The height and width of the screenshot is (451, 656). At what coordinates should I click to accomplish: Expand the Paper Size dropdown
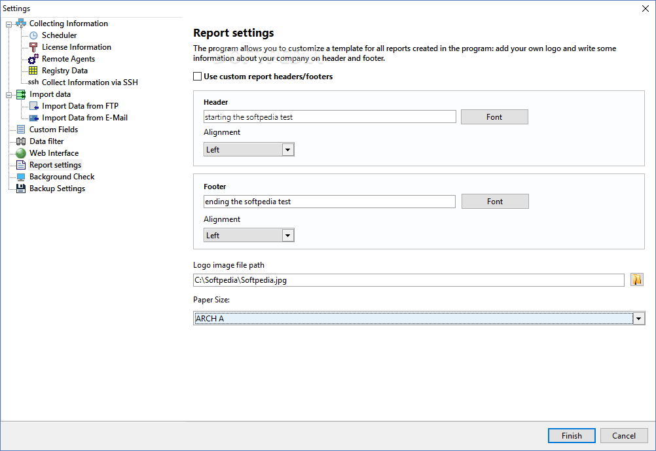638,319
